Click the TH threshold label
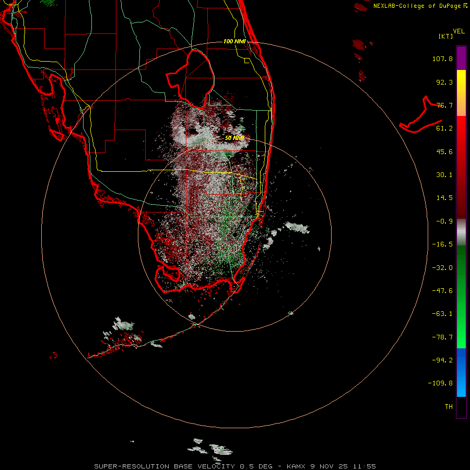This screenshot has height=470, width=470. [449, 407]
